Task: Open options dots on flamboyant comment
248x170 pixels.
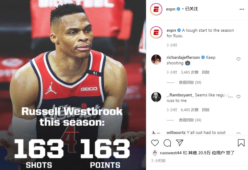Action: point(230,97)
